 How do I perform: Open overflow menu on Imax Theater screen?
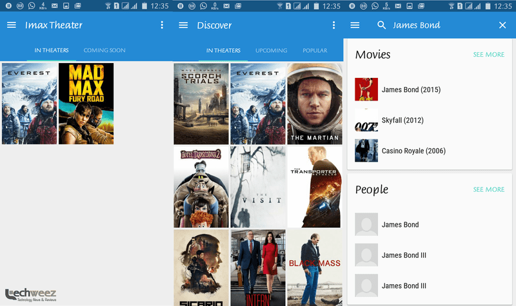[x=162, y=25]
